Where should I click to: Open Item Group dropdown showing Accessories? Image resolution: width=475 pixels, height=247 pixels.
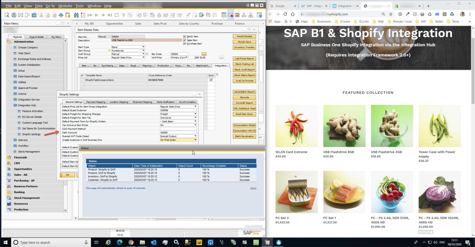pyautogui.click(x=128, y=51)
